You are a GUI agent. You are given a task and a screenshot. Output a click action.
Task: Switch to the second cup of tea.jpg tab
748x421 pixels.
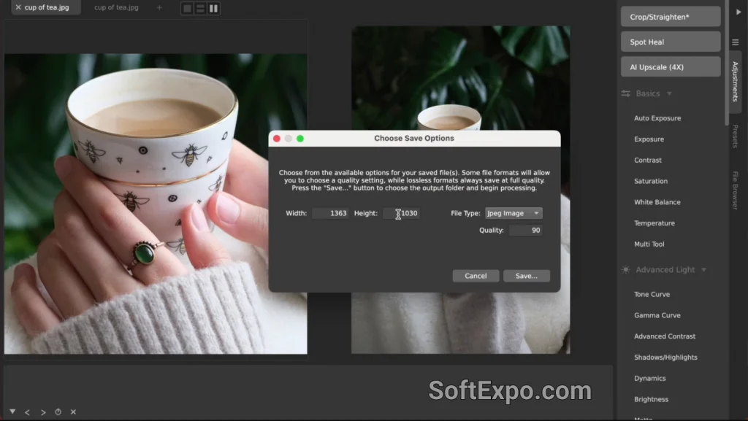(x=116, y=7)
